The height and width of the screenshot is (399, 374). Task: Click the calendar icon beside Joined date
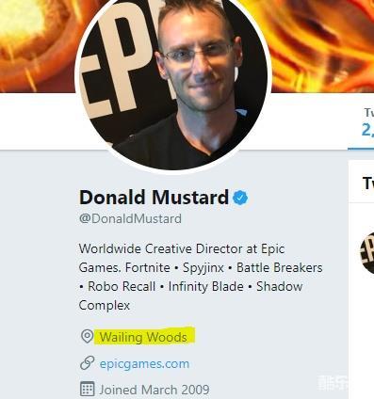tap(87, 389)
